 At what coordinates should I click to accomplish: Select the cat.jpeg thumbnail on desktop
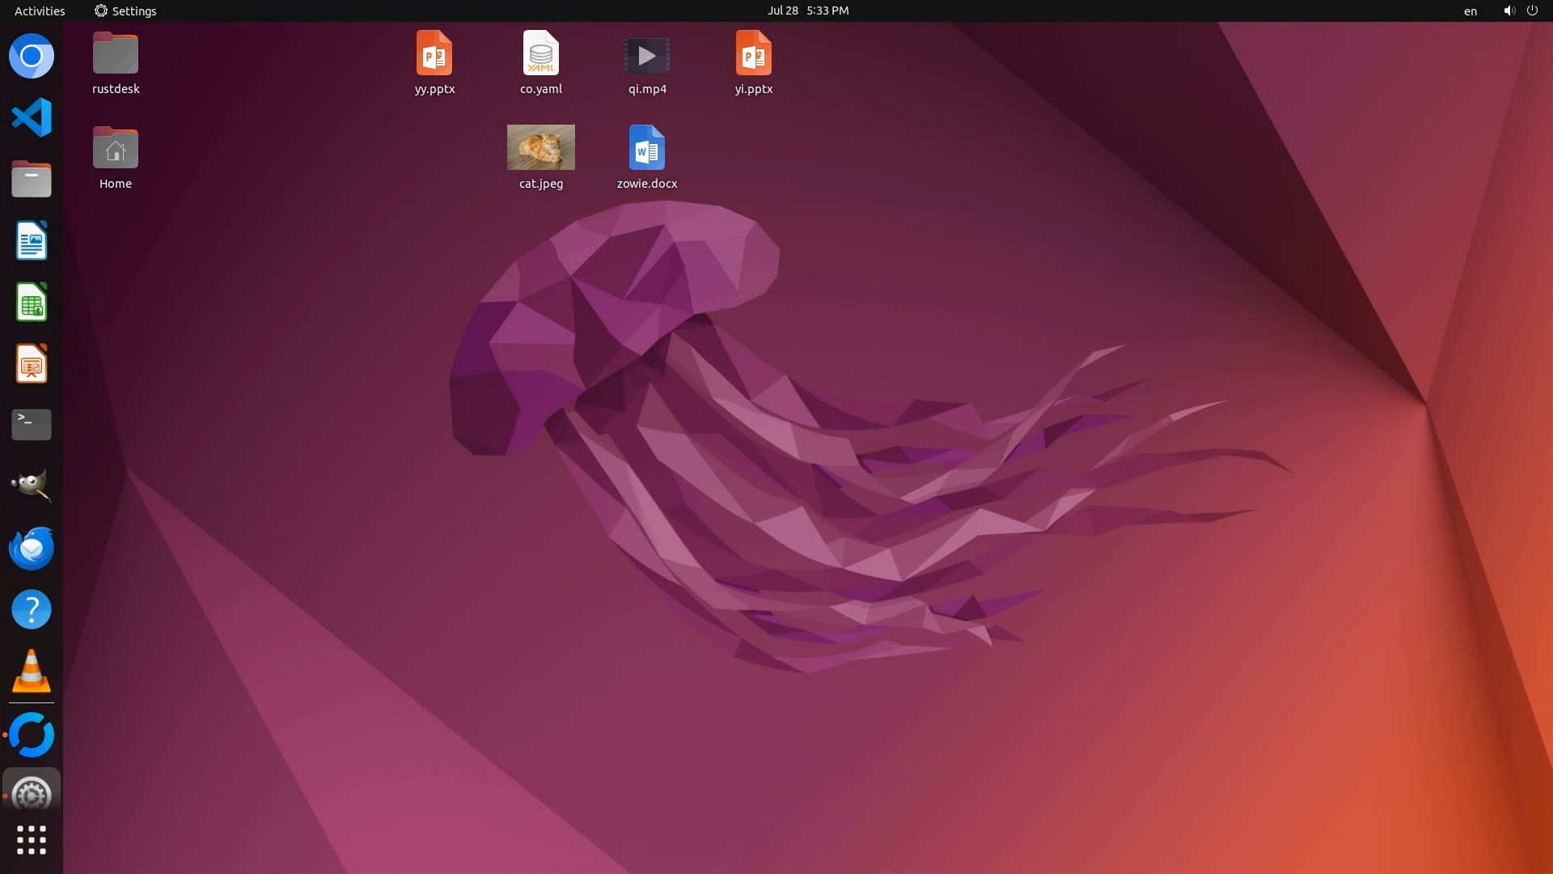(540, 147)
